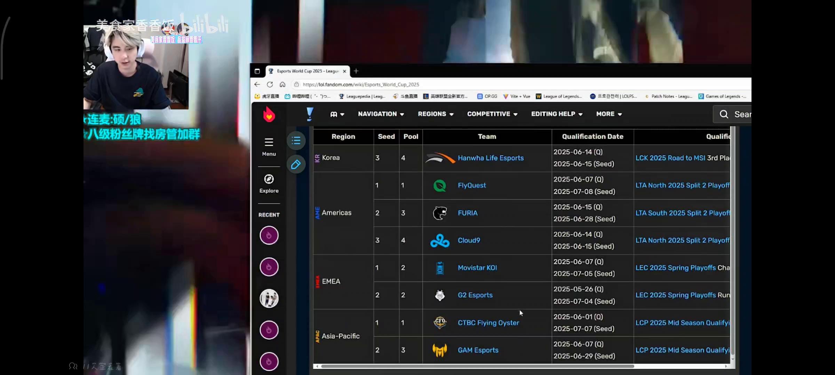This screenshot has height=375, width=835.
Task: Open the OP.GG bookmark
Action: [x=487, y=96]
